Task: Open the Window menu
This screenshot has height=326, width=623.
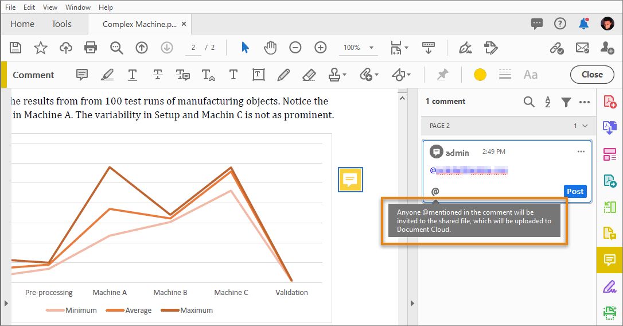Action: [78, 7]
